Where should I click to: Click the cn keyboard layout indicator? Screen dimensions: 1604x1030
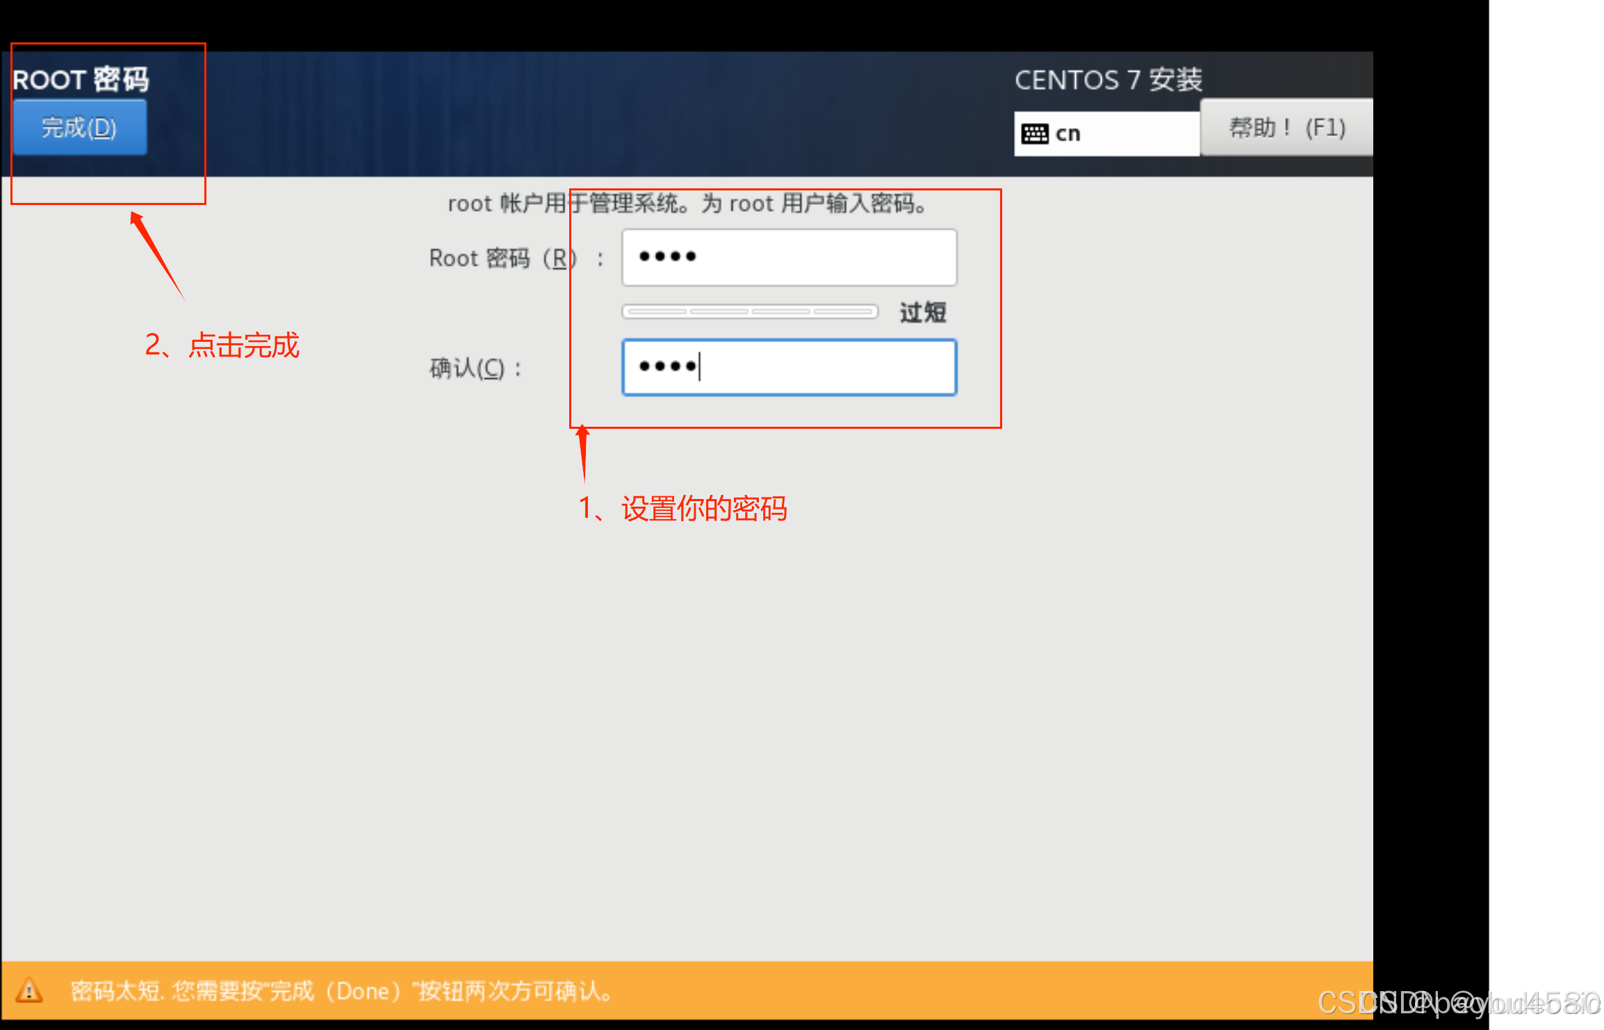tap(1068, 133)
